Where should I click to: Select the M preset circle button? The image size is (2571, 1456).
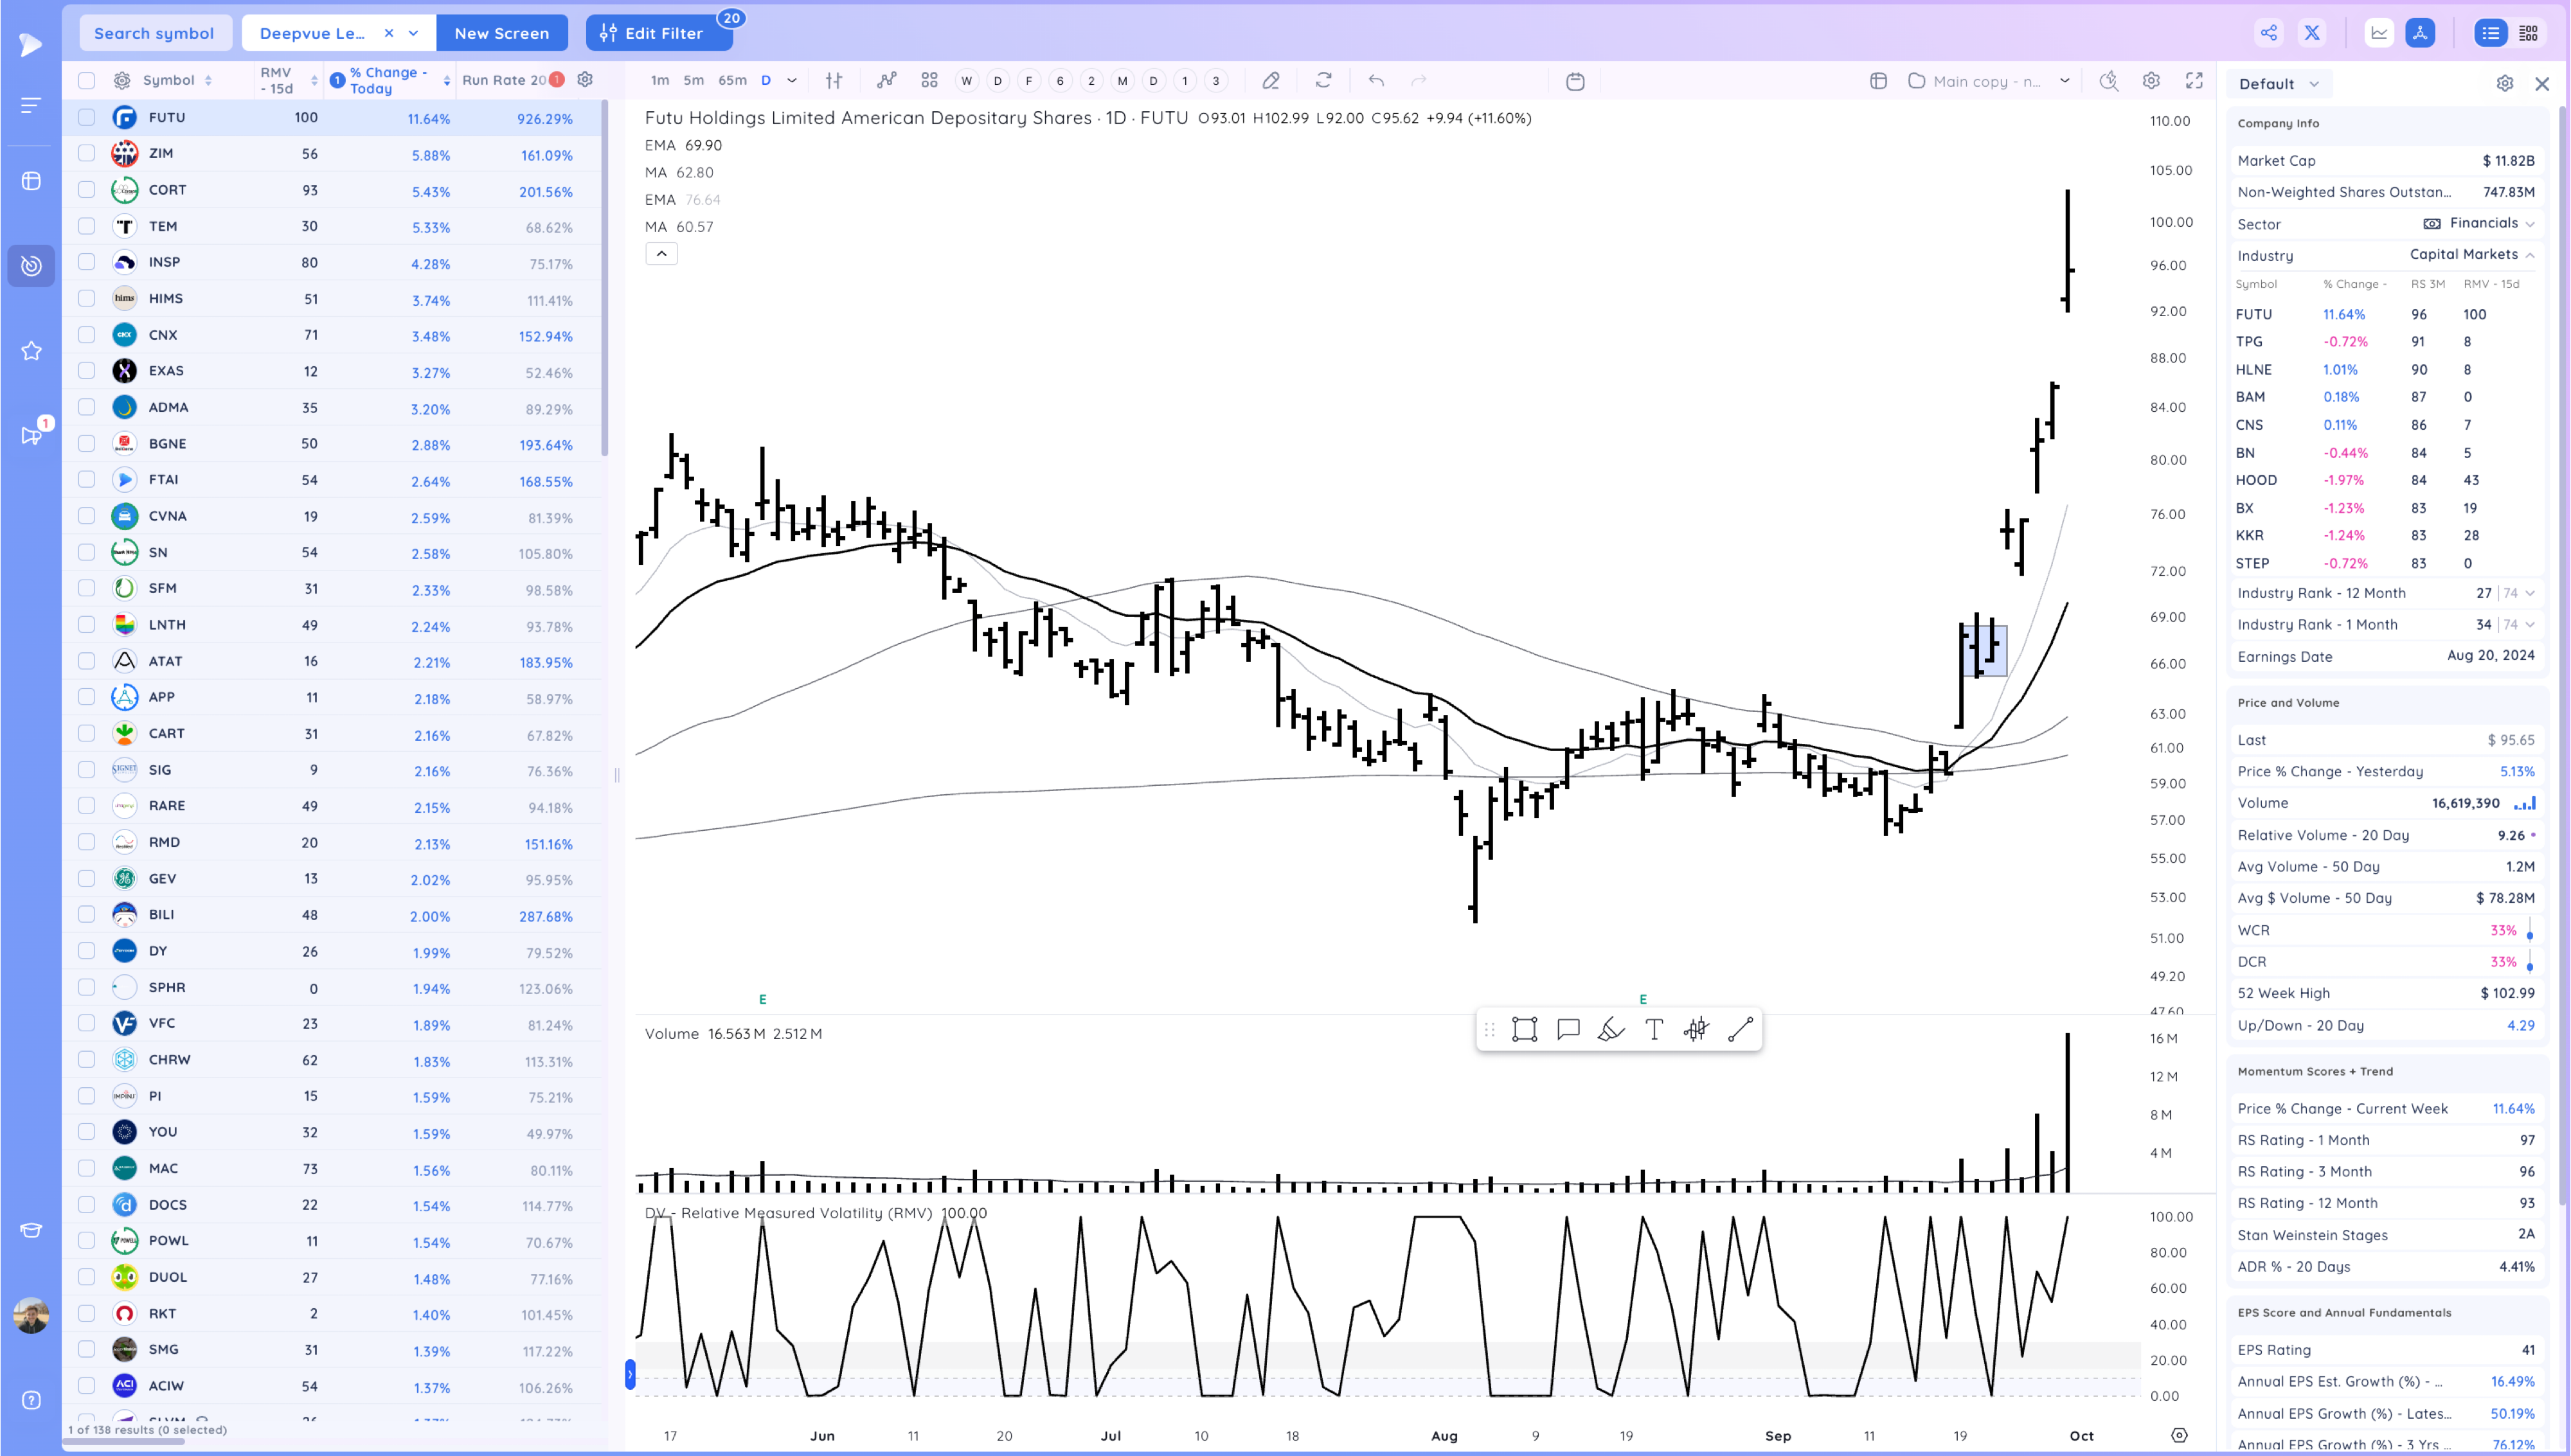click(1122, 81)
